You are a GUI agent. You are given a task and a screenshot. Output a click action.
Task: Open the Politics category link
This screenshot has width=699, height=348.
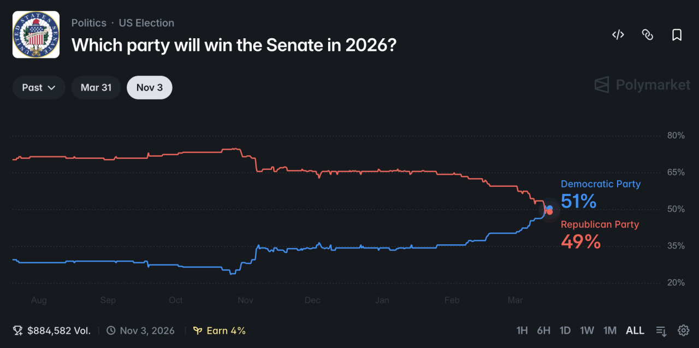point(89,23)
